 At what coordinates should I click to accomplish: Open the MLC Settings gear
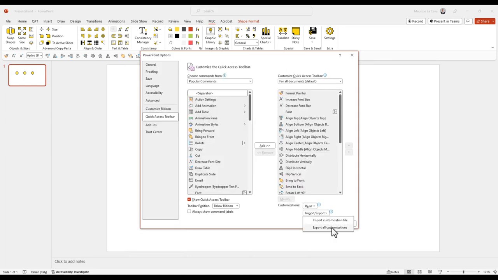pos(330,34)
